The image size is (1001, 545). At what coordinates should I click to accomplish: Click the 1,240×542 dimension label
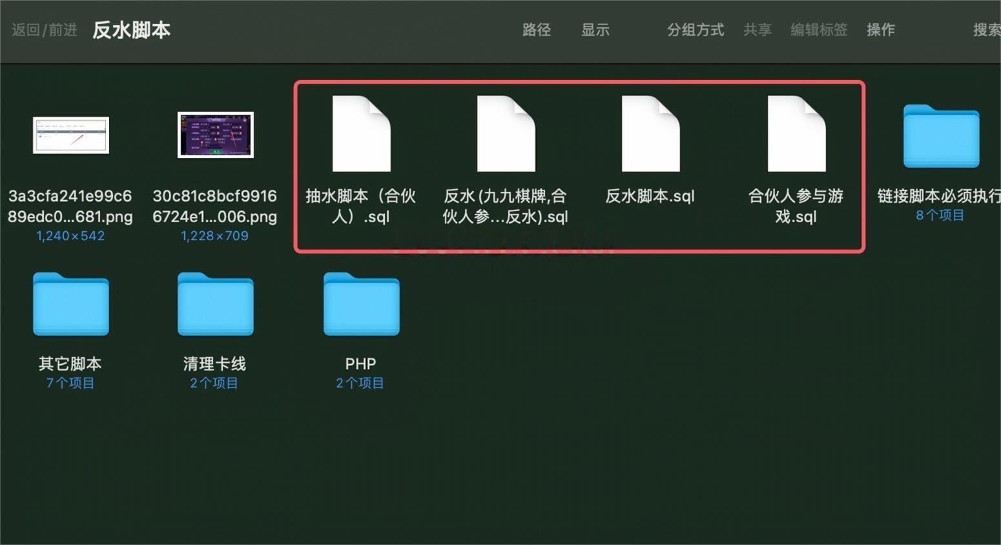70,236
